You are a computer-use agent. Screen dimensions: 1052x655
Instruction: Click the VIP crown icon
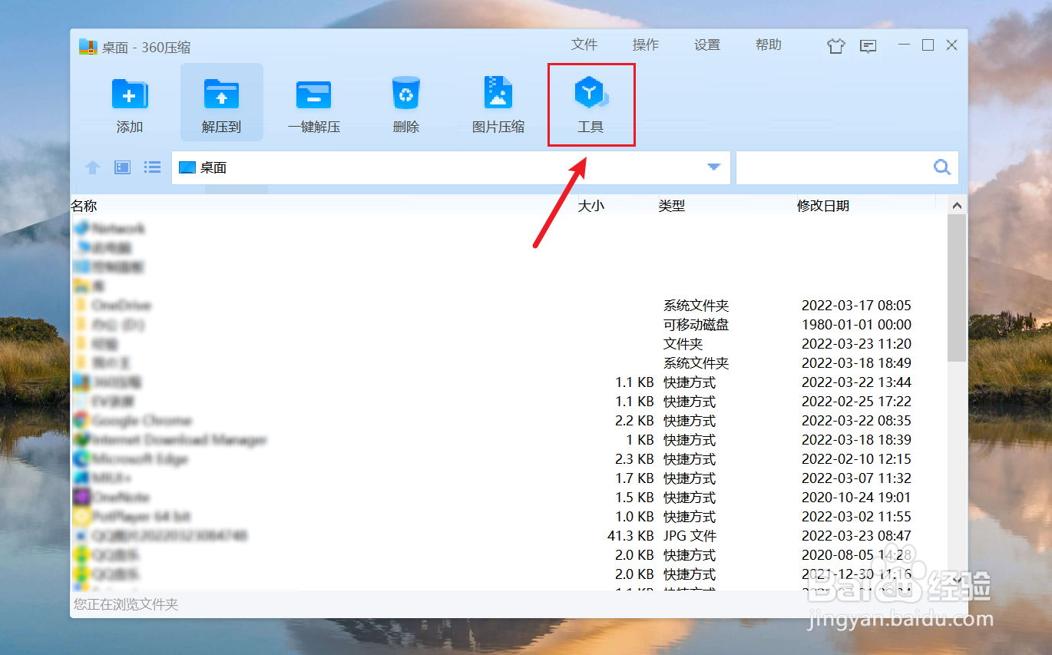point(835,45)
